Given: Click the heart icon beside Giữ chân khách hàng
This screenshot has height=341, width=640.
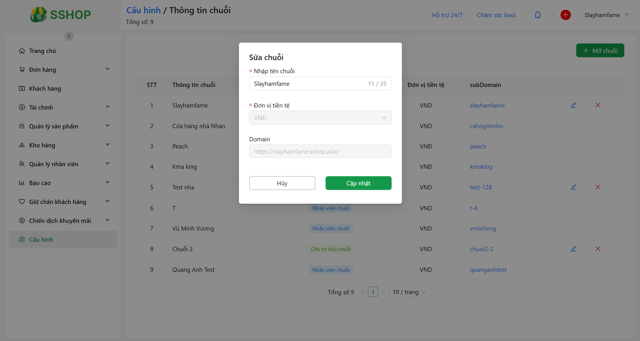Looking at the screenshot, I should click(x=22, y=202).
